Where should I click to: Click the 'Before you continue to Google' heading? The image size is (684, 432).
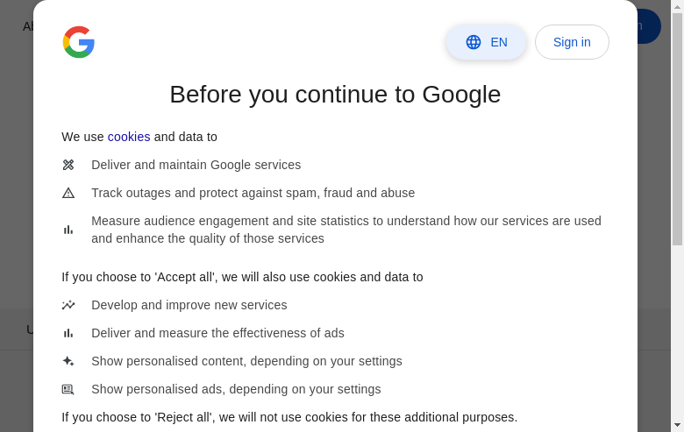click(335, 94)
